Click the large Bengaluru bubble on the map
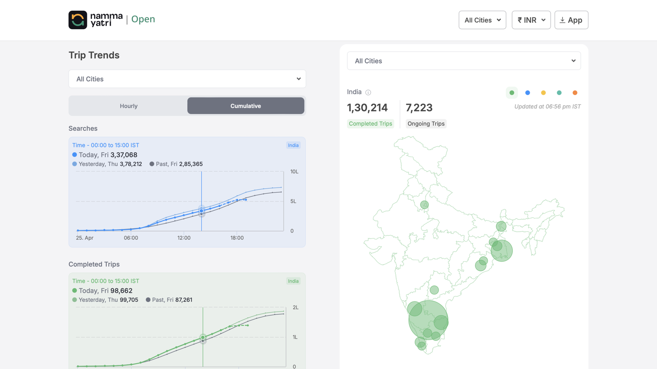 [429, 320]
